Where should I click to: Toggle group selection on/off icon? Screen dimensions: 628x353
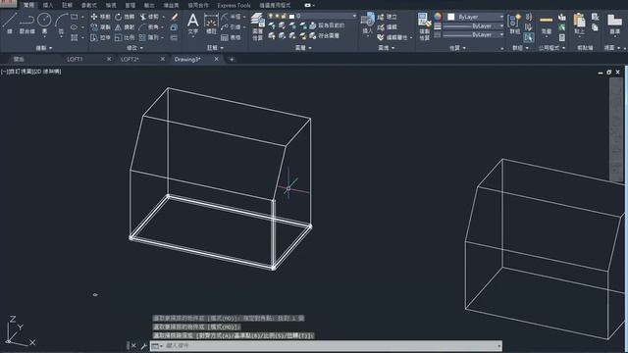tap(529, 37)
